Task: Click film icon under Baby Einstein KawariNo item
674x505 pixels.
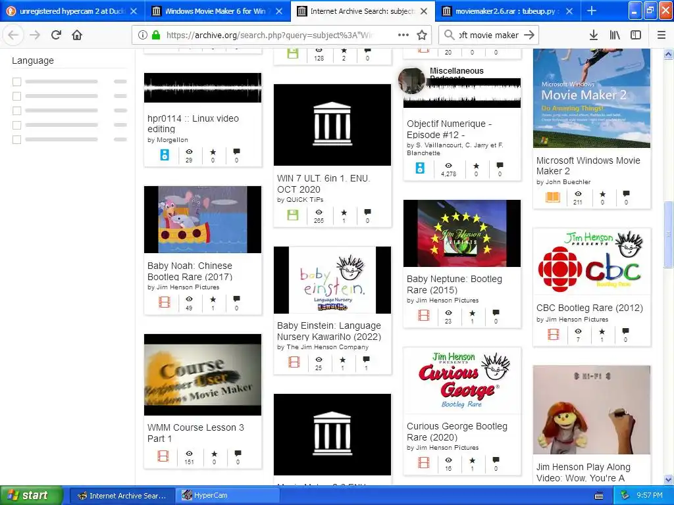Action: tap(294, 362)
